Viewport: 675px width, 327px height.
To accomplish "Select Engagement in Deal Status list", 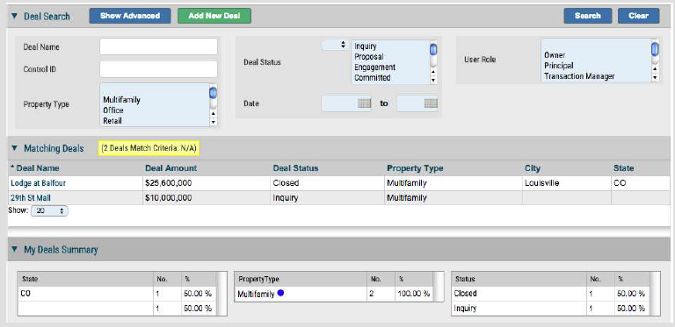I will 375,68.
